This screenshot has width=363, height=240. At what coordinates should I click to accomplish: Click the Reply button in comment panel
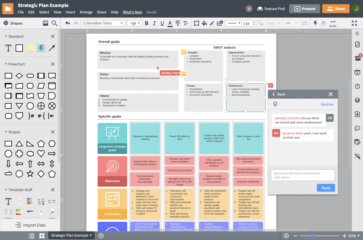point(326,188)
